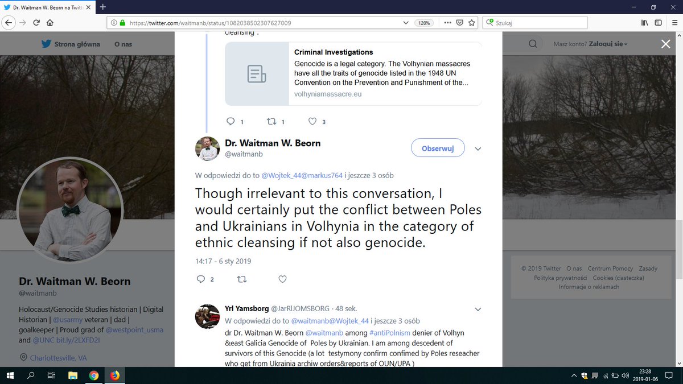683x384 pixels.
Task: Click the Yrl Yamsborg avatar thumbnail
Action: pyautogui.click(x=208, y=316)
